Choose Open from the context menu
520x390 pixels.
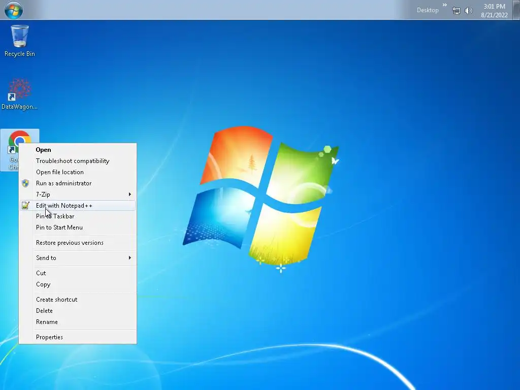[x=78, y=150]
